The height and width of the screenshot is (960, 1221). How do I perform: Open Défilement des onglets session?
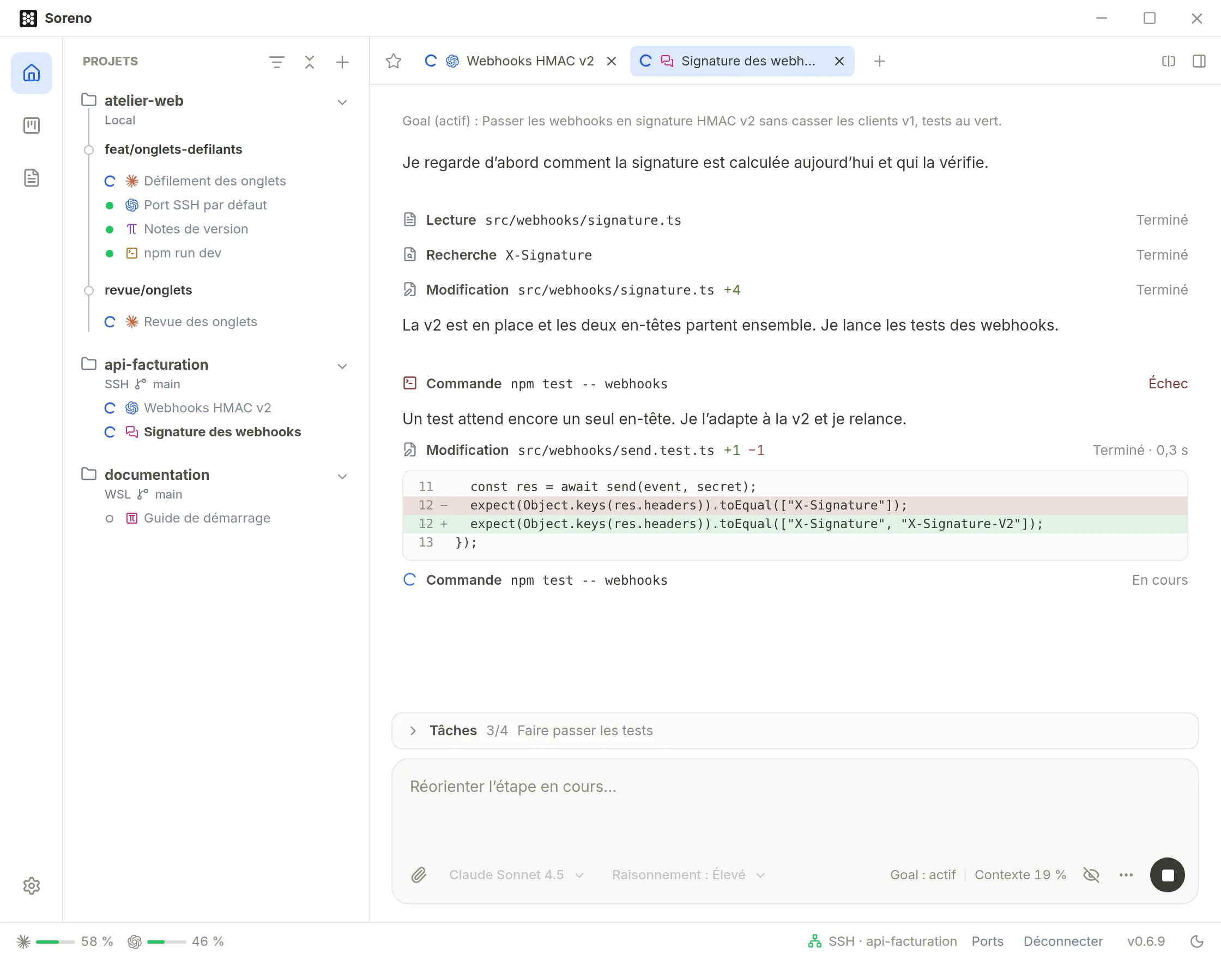[x=215, y=181]
